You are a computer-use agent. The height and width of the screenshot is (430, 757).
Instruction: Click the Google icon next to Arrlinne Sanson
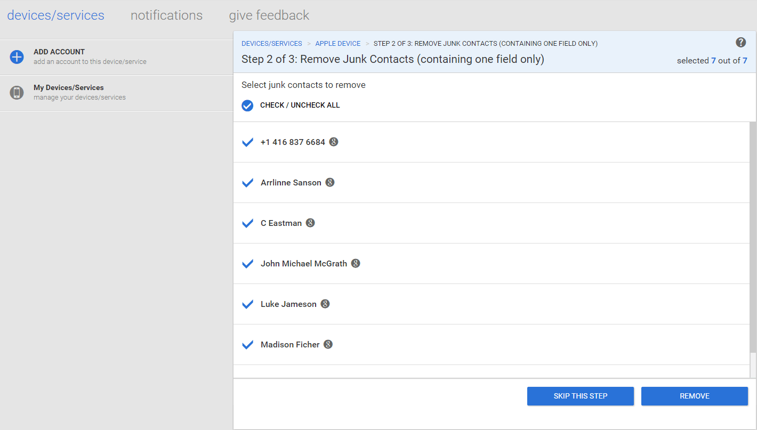coord(330,182)
